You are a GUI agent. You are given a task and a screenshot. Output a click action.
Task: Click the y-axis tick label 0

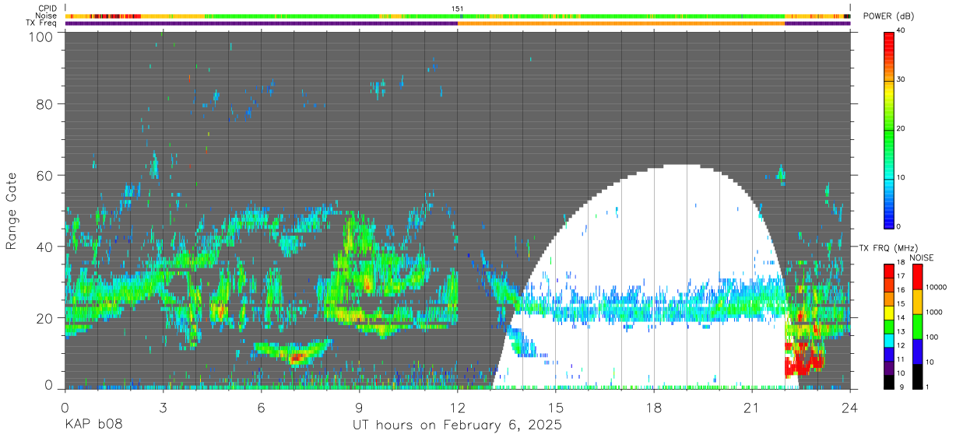49,386
